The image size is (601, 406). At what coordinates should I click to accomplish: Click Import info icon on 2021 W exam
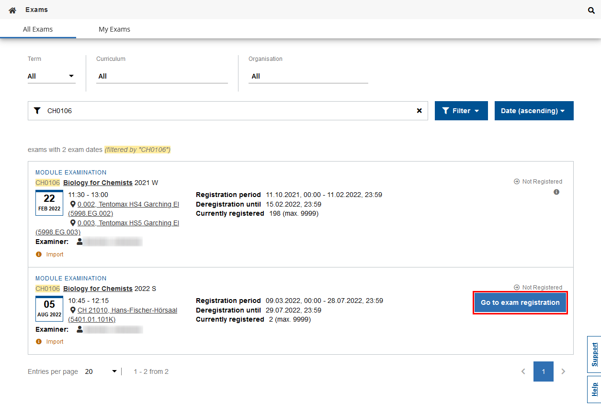[x=39, y=255]
